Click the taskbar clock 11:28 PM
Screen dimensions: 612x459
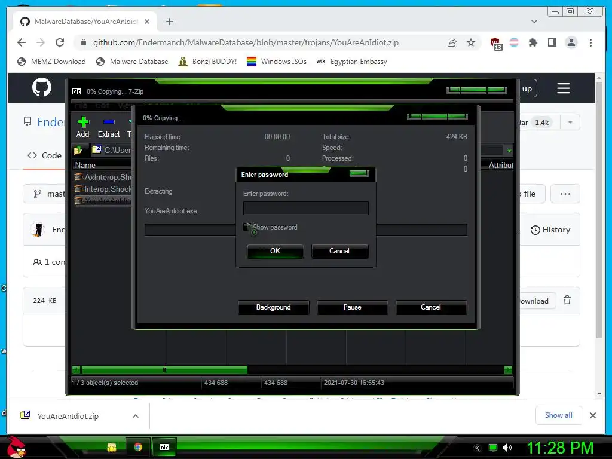(x=559, y=448)
